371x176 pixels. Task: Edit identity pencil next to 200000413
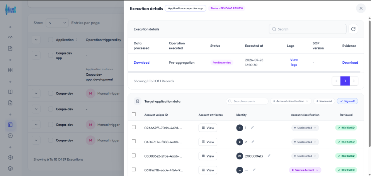[x=269, y=156]
